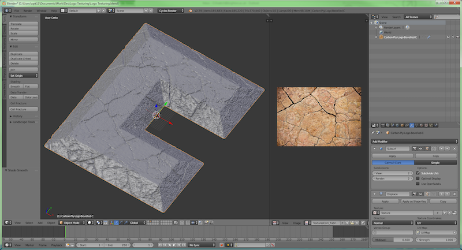Switch to Simple subdivision type
This screenshot has width=462, height=250.
pos(436,163)
